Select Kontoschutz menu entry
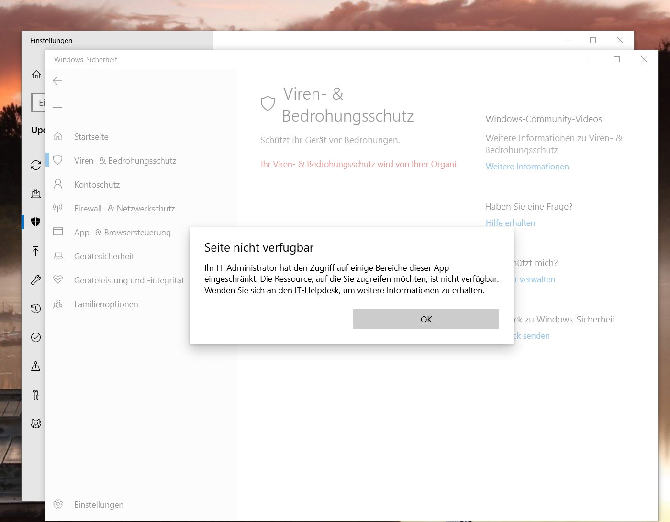The image size is (670, 522). pyautogui.click(x=97, y=185)
